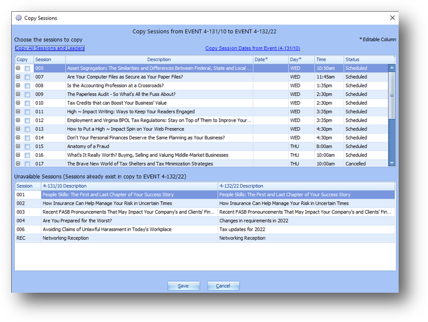The image size is (428, 322).
Task: Click the Cancelled status for session 017
Action: point(366,163)
